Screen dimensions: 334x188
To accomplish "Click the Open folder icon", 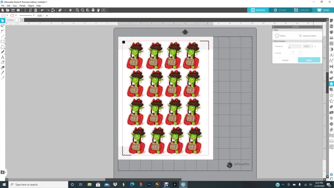I will [8, 10].
